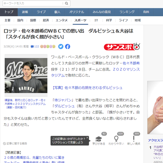Click 記事に関する報告 report link
This screenshot has height=163, width=163.
[x=15, y=143]
